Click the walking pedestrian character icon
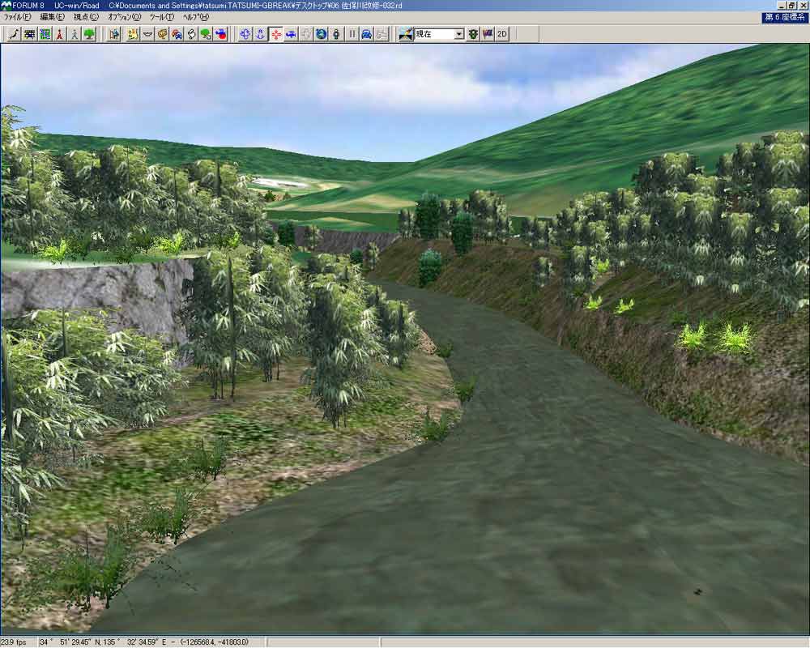Image resolution: width=810 pixels, height=648 pixels. (75, 34)
